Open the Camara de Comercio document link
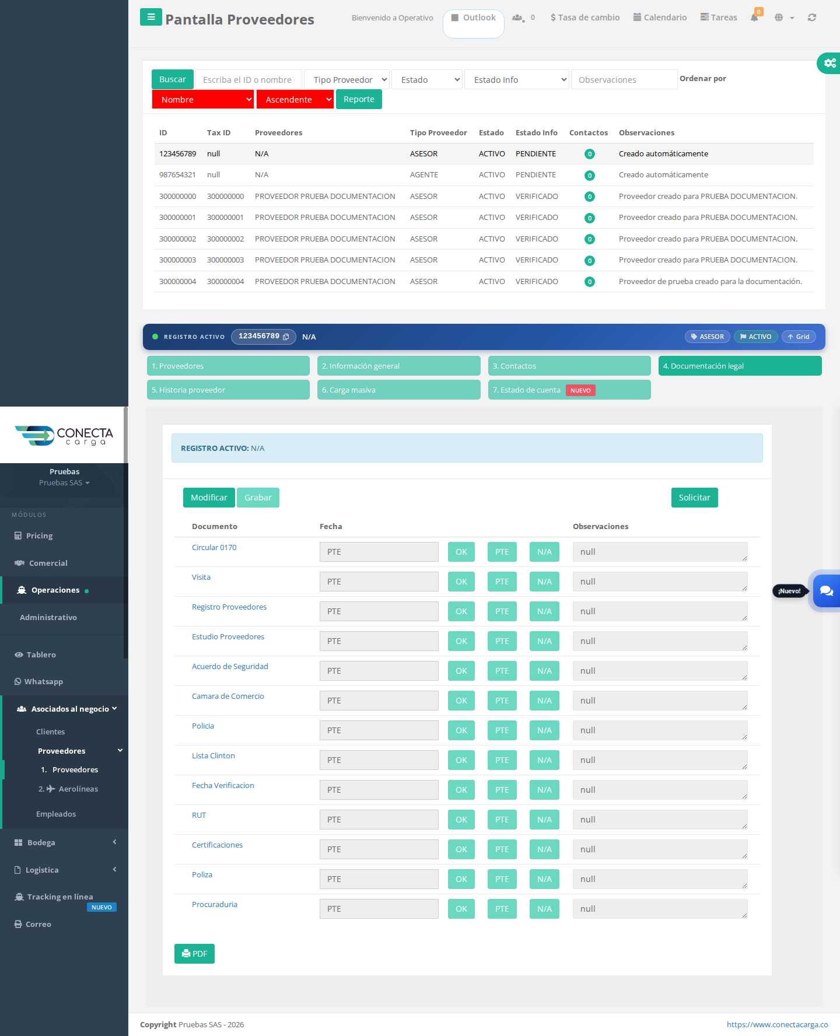840x1036 pixels. 228,696
